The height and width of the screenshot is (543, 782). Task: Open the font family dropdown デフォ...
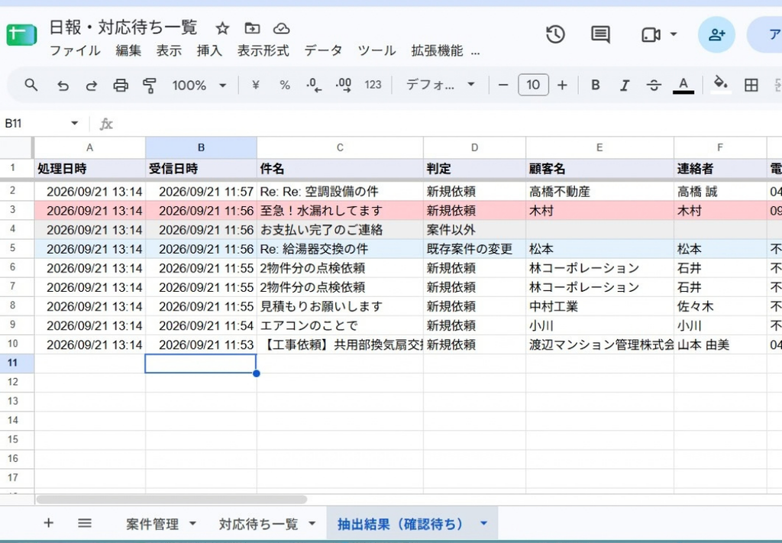[x=439, y=85]
